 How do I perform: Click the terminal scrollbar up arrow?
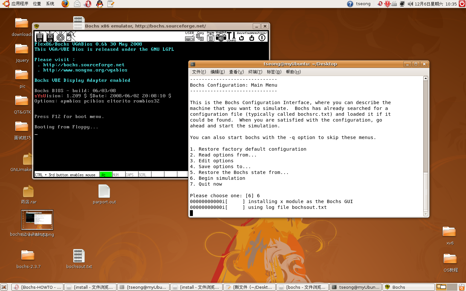pos(426,78)
